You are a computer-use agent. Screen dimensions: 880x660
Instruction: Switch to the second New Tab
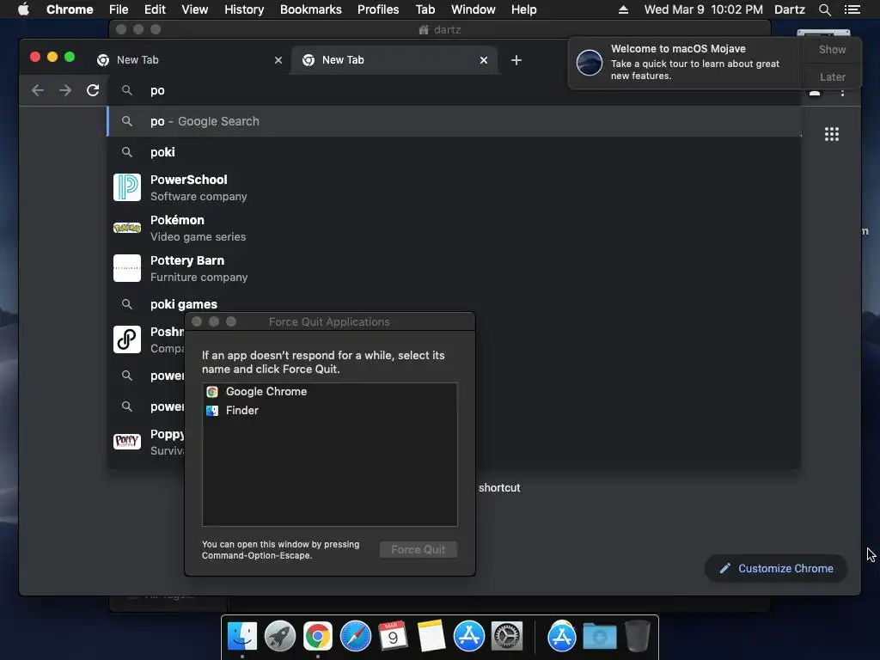pos(394,60)
